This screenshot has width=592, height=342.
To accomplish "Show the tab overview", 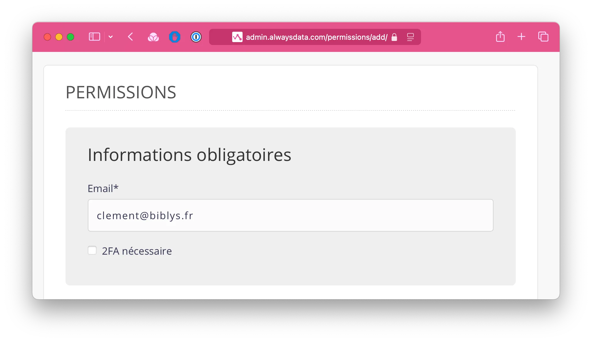I will [543, 37].
